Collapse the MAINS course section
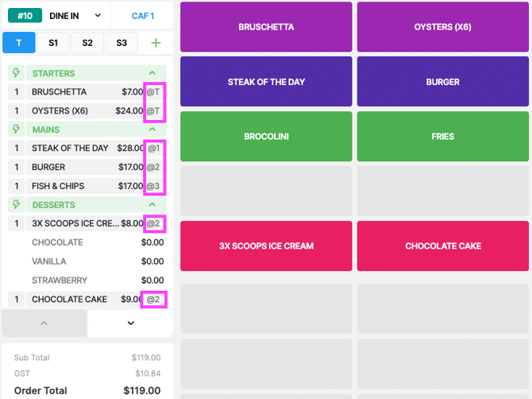This screenshot has height=399, width=532. pos(152,130)
